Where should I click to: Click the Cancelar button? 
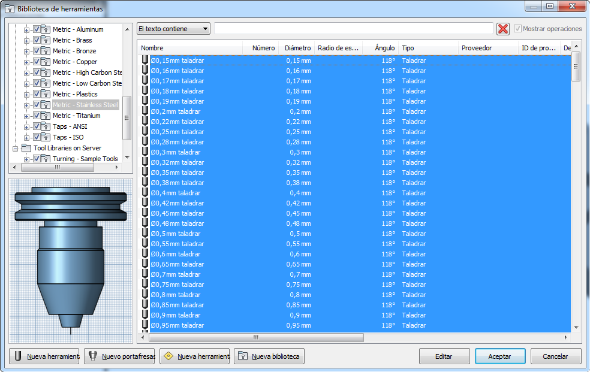point(556,356)
